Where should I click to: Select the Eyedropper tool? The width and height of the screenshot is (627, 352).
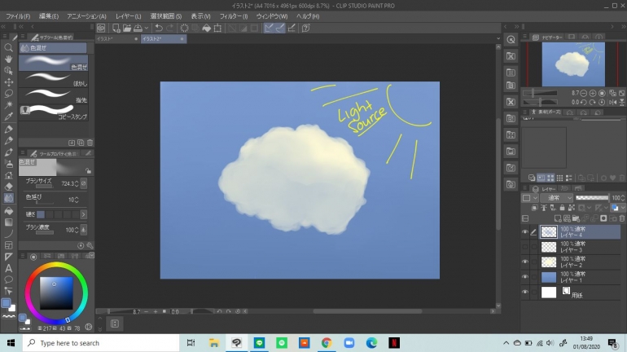tap(8, 117)
